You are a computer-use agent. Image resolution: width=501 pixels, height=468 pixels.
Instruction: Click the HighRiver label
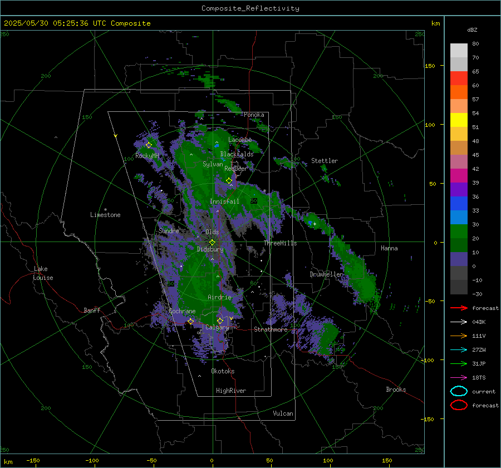[231, 391]
